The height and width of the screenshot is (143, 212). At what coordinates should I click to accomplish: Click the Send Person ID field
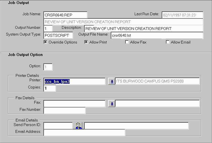tap(58, 125)
